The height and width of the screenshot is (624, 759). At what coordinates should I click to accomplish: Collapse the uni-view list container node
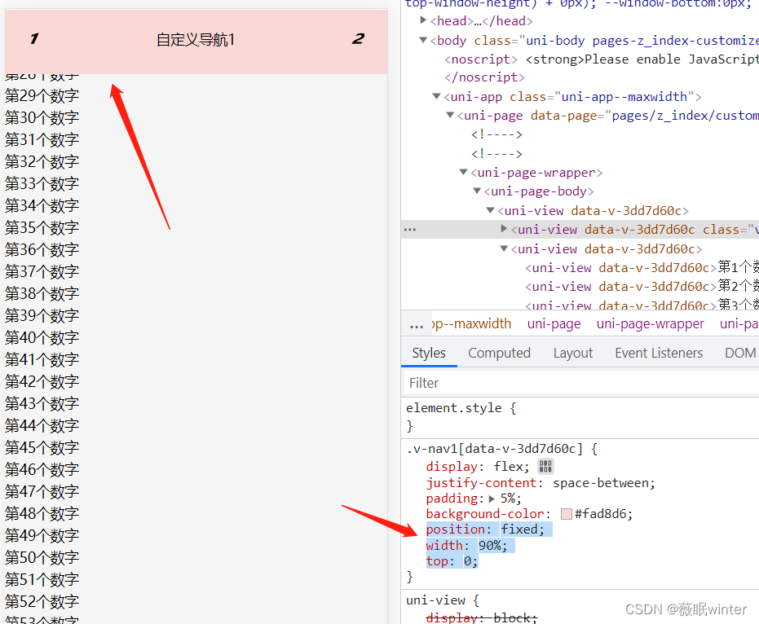[x=504, y=248]
